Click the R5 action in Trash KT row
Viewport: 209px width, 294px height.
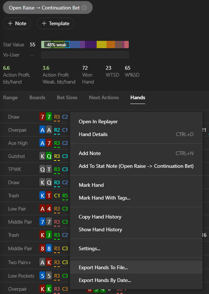click(65, 196)
